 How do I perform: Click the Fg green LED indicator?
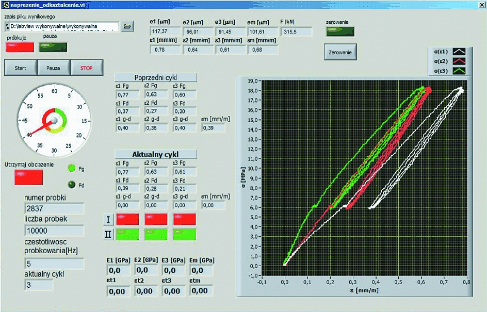[72, 168]
